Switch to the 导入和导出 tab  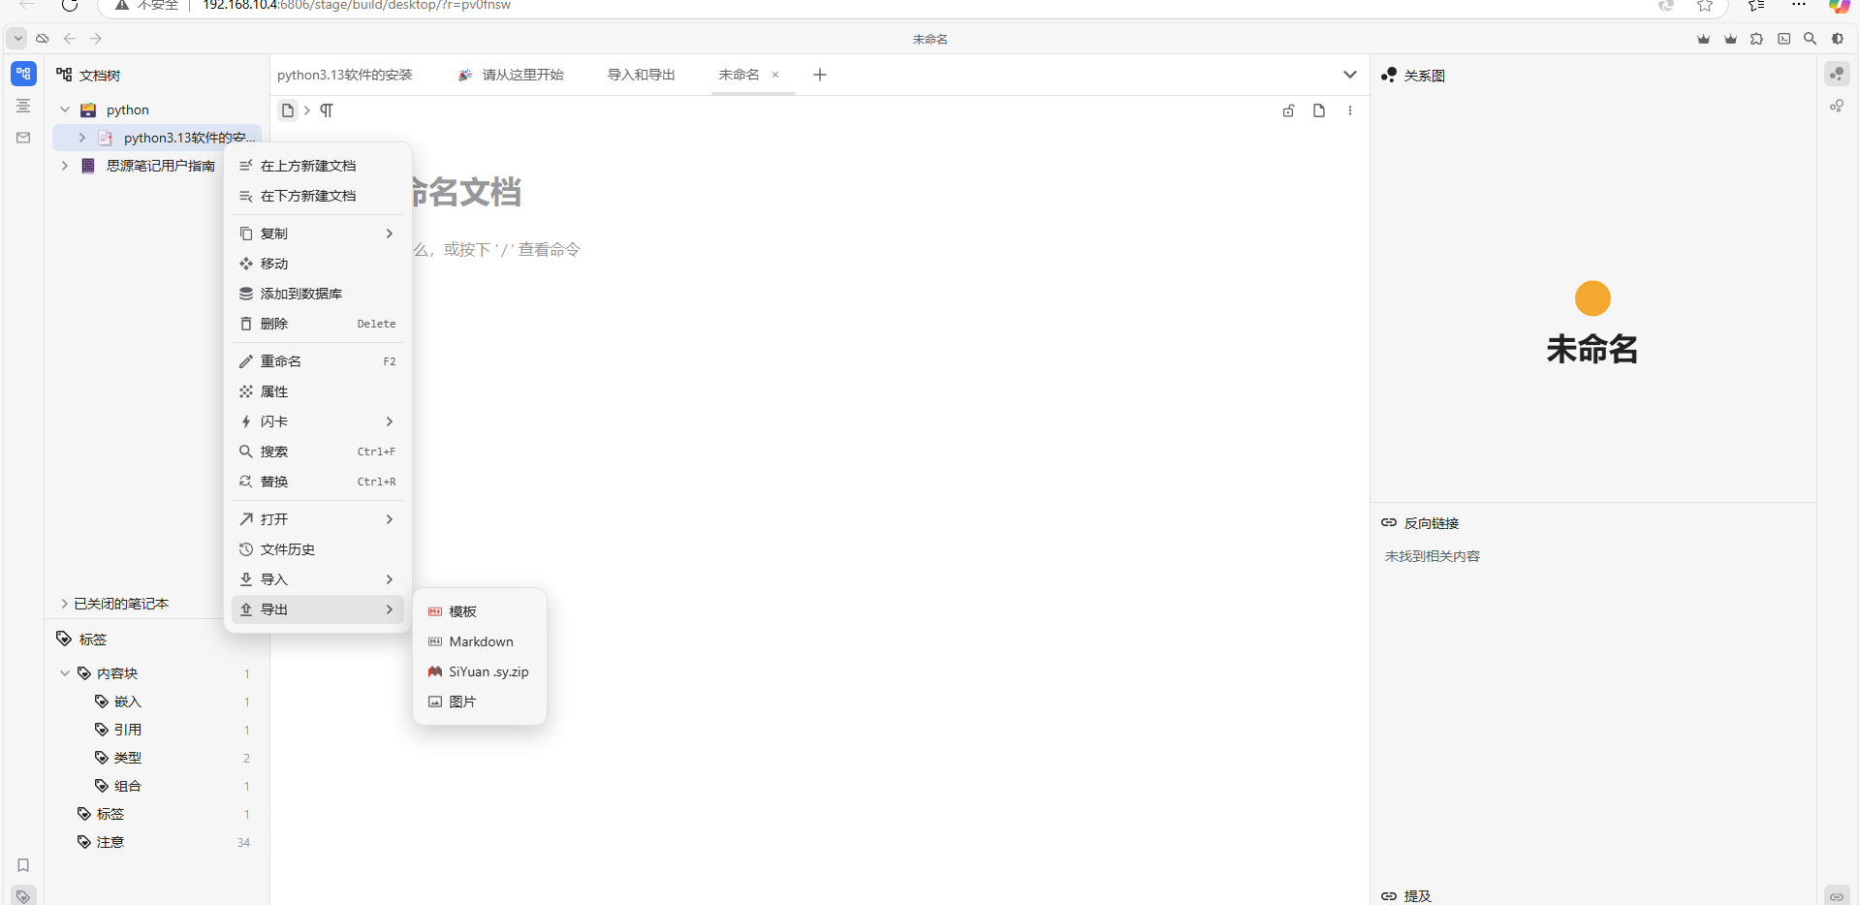pyautogui.click(x=641, y=75)
